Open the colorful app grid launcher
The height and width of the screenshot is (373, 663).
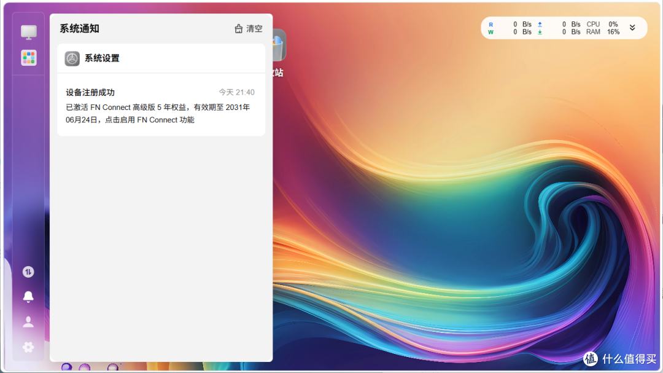coord(29,58)
